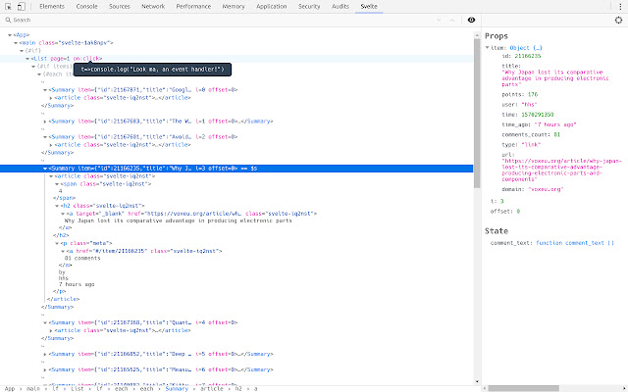Open the Application tab
This screenshot has height=392, width=628.
point(272,7)
